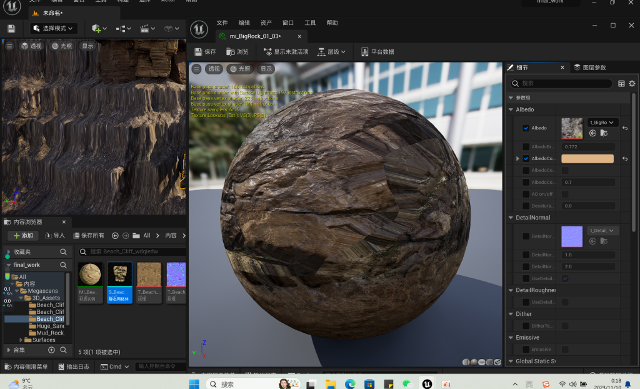Open the quick add content icon in main toolbar
This screenshot has width=640, height=389.
96,29
